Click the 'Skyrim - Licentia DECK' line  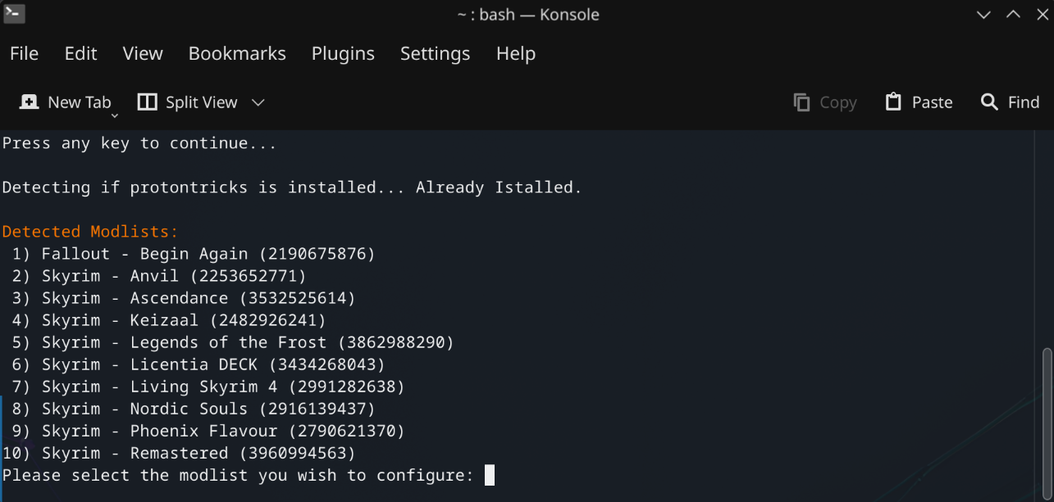click(x=198, y=364)
